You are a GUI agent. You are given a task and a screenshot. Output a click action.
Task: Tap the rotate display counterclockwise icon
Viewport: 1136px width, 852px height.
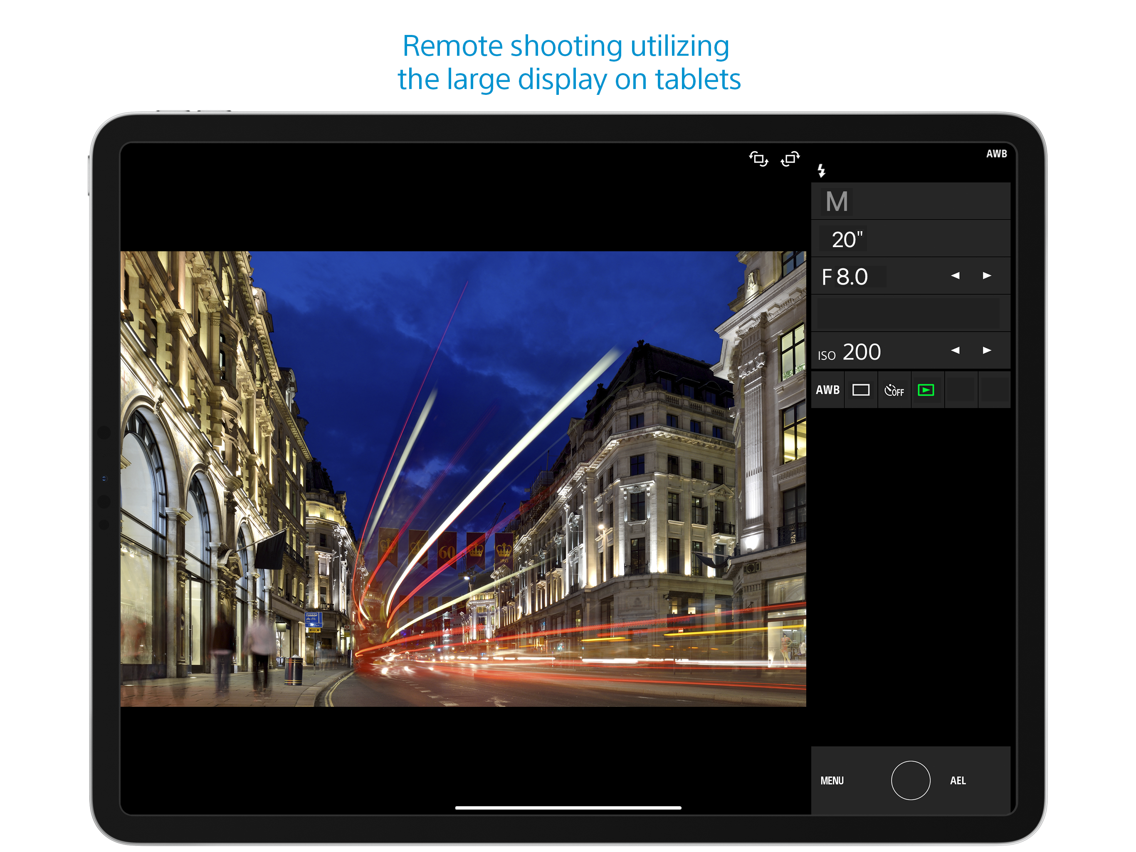click(758, 159)
